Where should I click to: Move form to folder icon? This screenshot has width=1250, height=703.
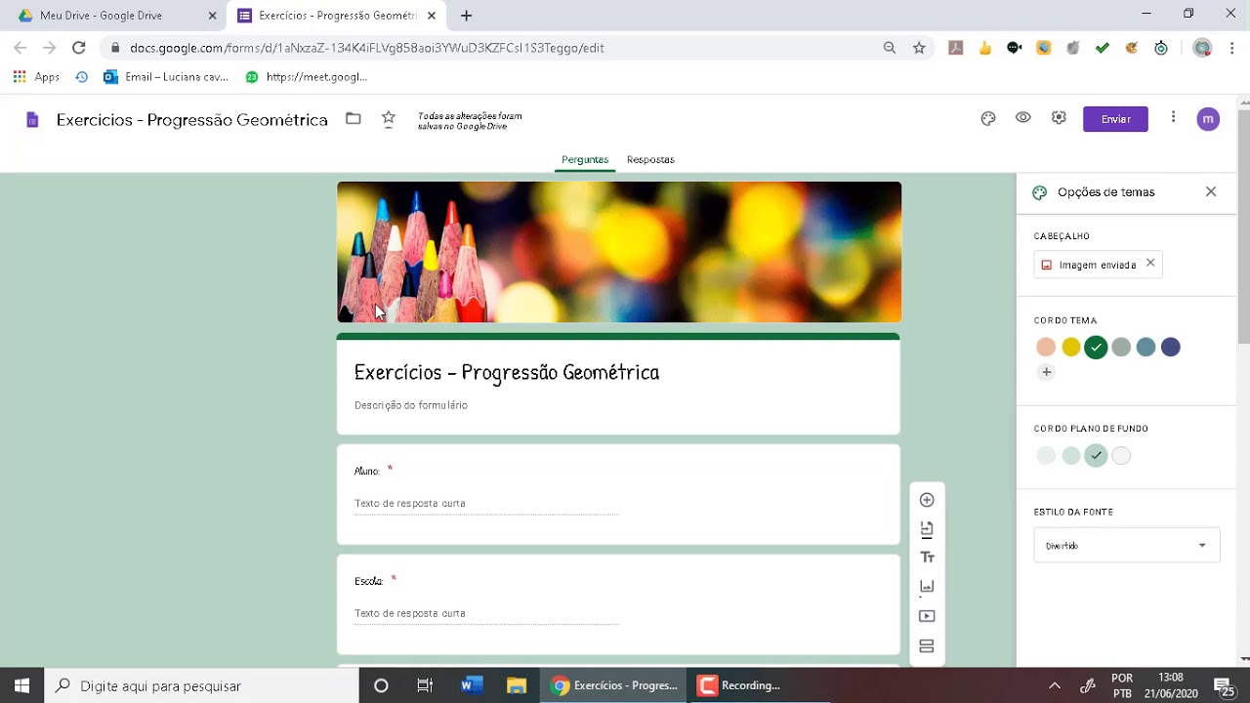tap(354, 119)
